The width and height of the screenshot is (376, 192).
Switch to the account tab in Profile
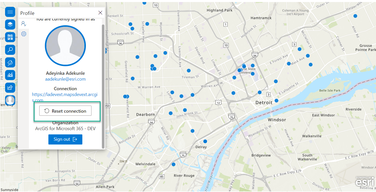pyautogui.click(x=24, y=23)
